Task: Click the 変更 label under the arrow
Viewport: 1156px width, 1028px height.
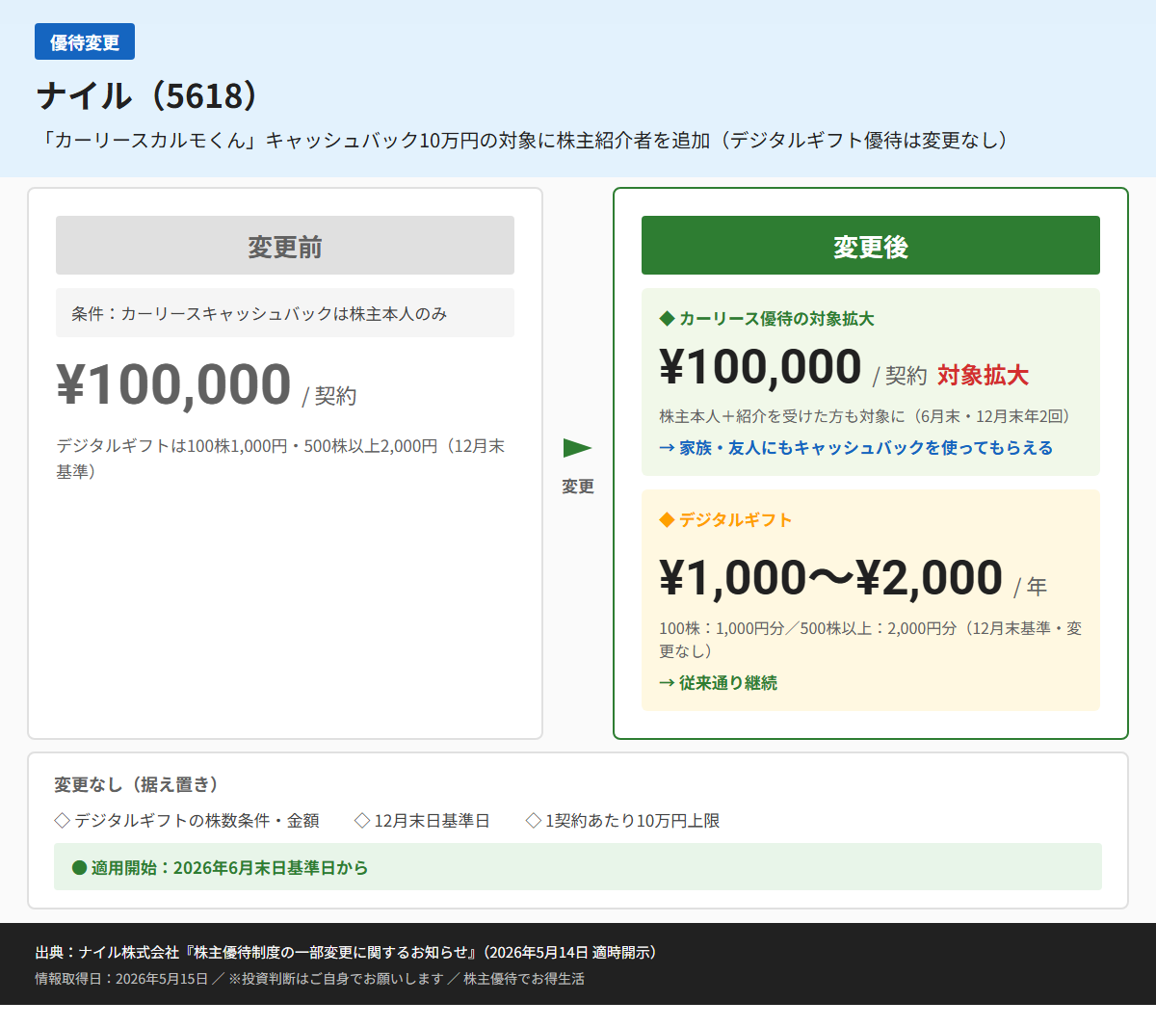Action: point(578,487)
